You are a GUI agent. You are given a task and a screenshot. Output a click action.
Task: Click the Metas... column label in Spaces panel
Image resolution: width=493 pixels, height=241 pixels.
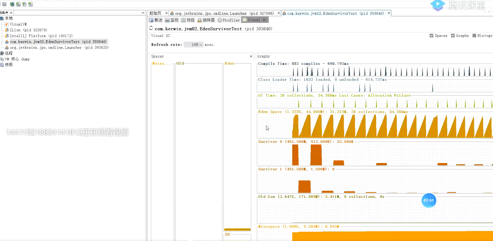click(x=162, y=64)
